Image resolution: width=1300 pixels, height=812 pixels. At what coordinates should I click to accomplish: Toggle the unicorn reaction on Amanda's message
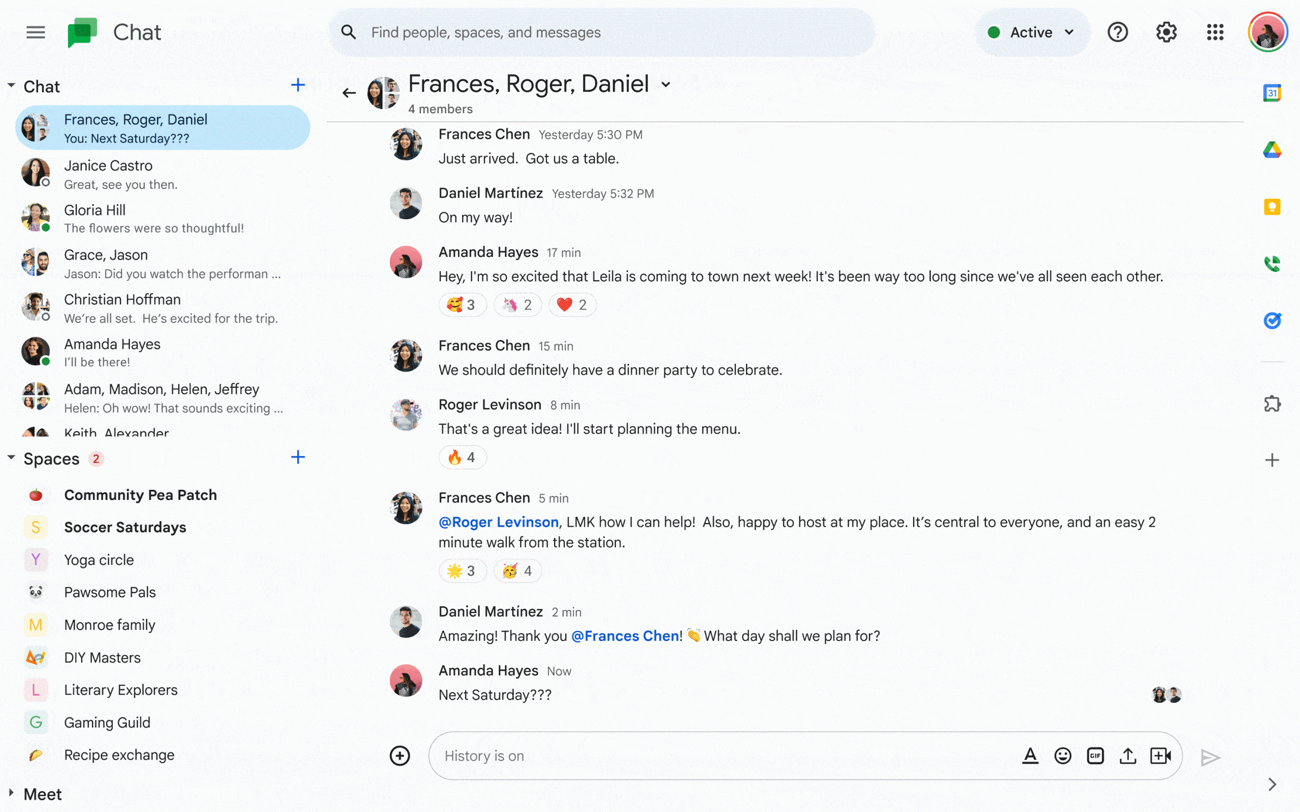517,305
